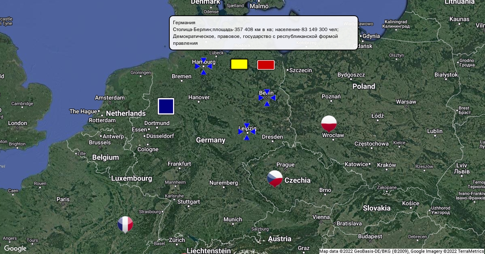Click the Amsterdam city label
The width and height of the screenshot is (485, 254).
point(110,98)
